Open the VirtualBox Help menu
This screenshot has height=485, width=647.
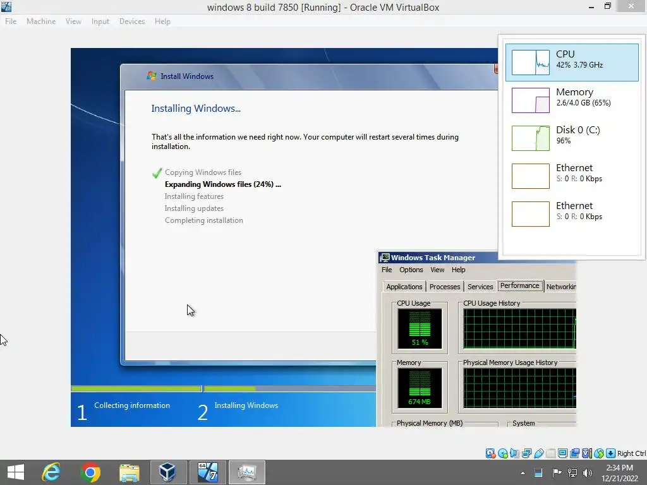(x=162, y=21)
